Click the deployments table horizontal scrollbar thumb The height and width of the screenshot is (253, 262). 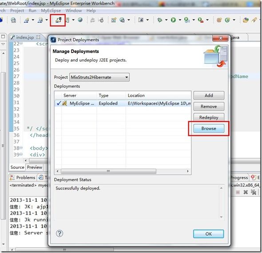point(108,171)
